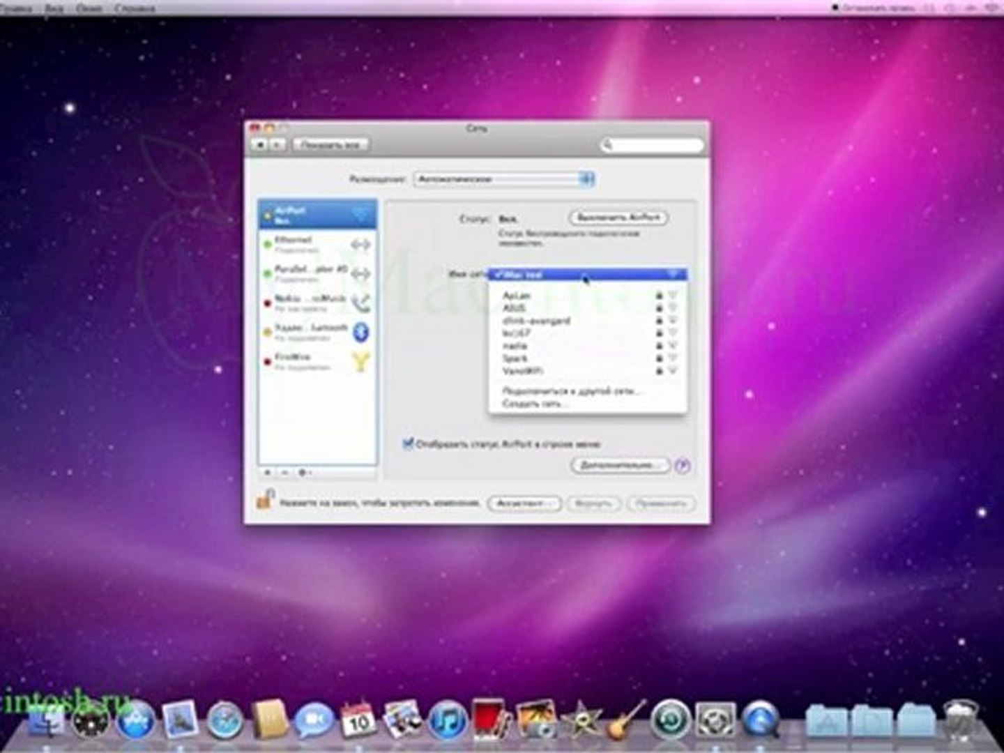Add a network service with plus button
This screenshot has width=1004, height=753.
pos(268,473)
